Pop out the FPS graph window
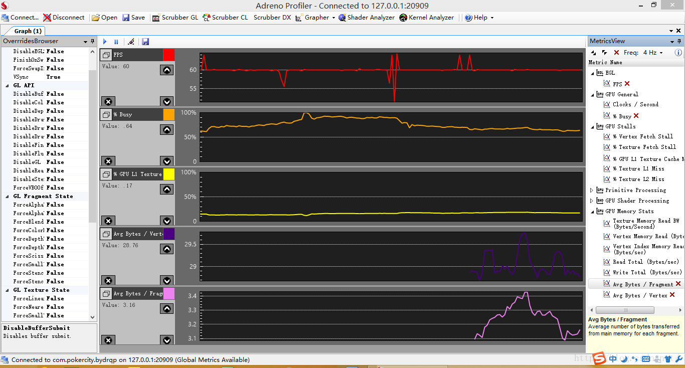 click(x=106, y=55)
